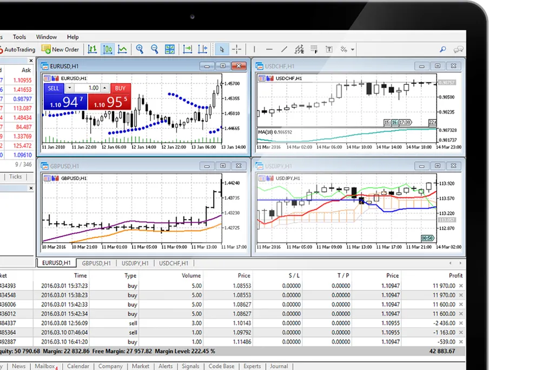This screenshot has height=370, width=555.
Task: Click the red 1.10 95 buy price tile
Action: click(x=110, y=102)
